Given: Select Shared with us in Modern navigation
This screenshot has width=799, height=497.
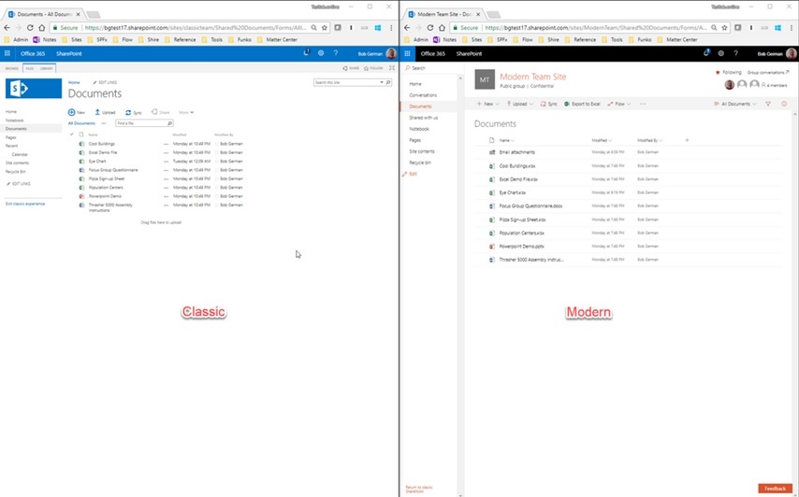Looking at the screenshot, I should click(424, 118).
